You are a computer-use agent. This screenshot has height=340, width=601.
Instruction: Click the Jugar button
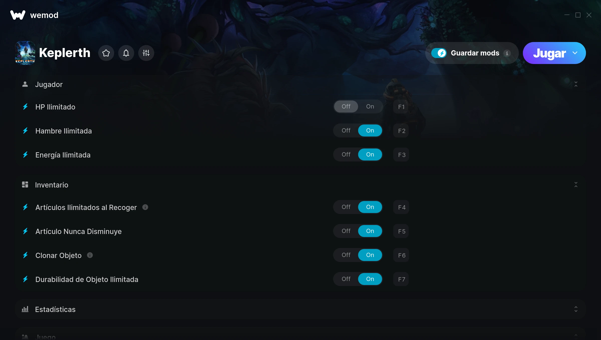(x=549, y=53)
